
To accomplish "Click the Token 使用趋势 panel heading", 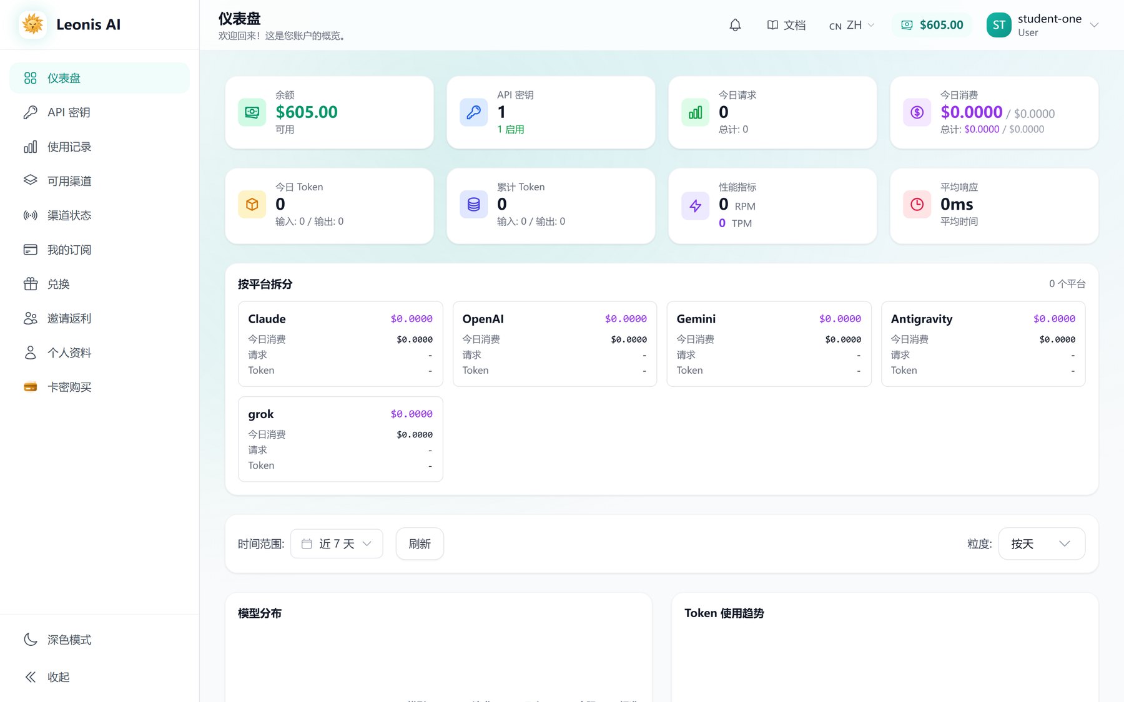I will [724, 613].
